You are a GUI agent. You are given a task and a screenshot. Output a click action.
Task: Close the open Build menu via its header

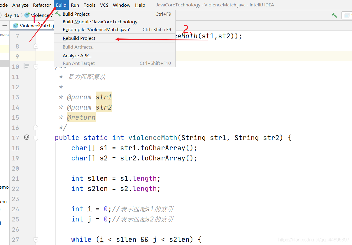coord(61,5)
